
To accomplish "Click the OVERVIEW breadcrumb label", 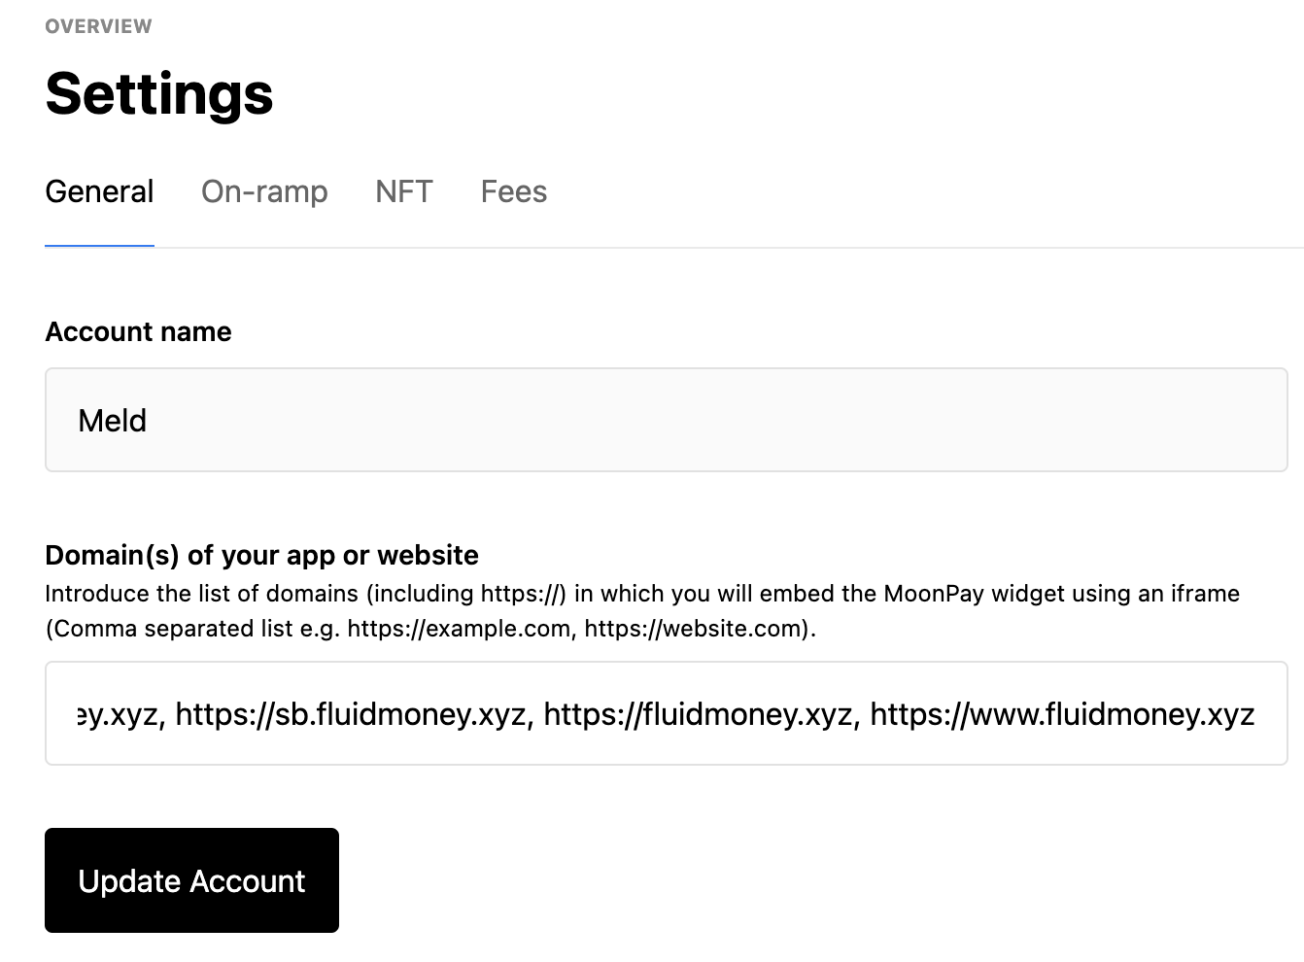I will [x=97, y=25].
